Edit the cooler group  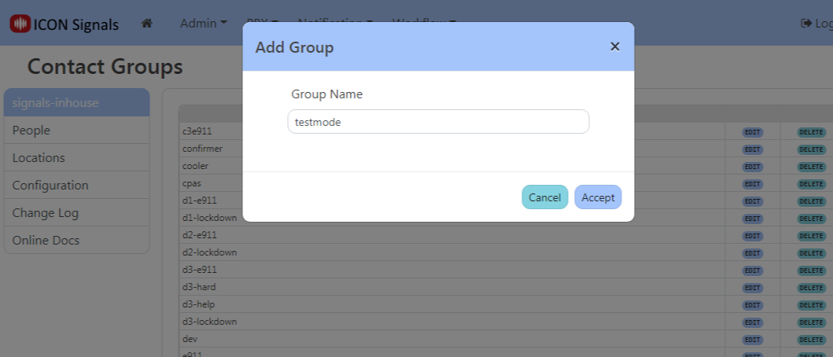(752, 167)
